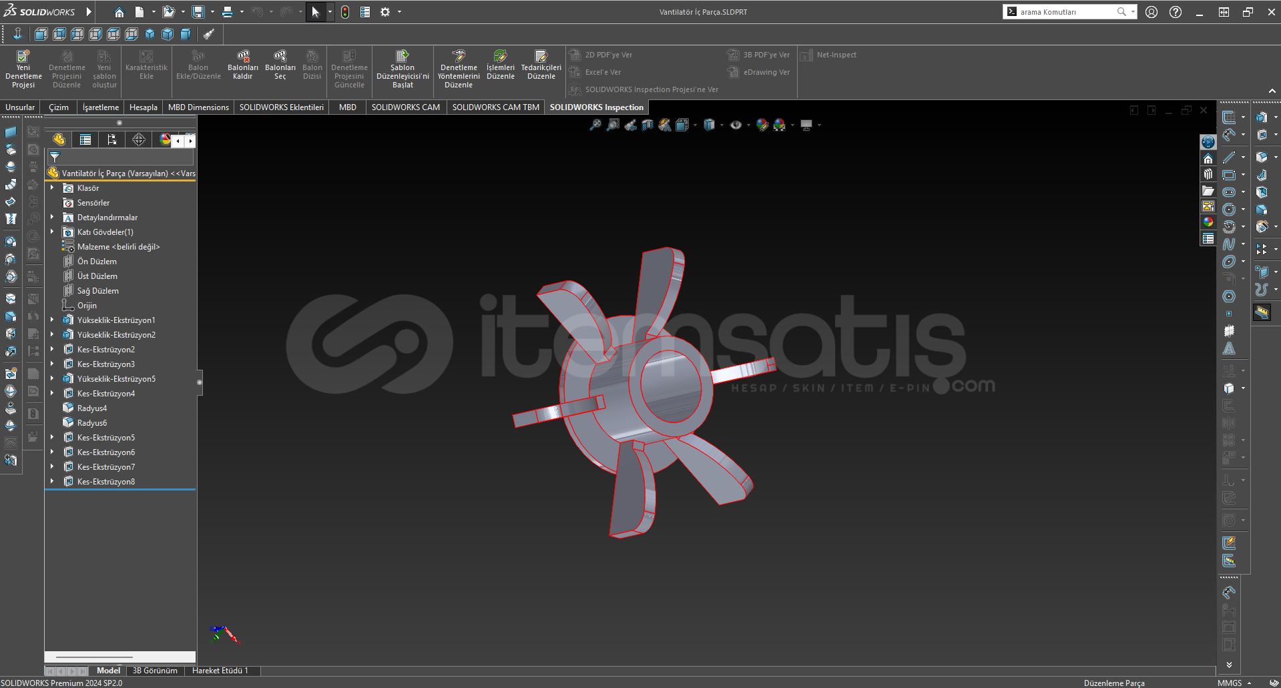Switch to 3B Görünüm bottom tab
Image resolution: width=1281 pixels, height=688 pixels.
point(155,671)
